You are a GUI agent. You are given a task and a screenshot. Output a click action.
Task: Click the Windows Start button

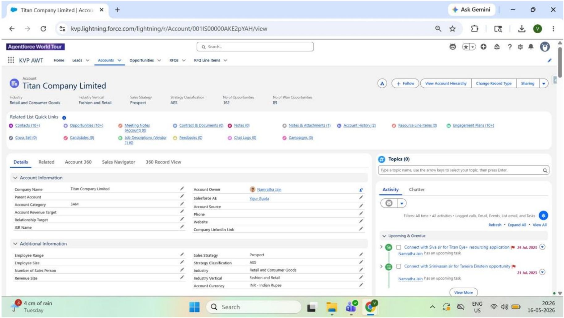click(194, 307)
